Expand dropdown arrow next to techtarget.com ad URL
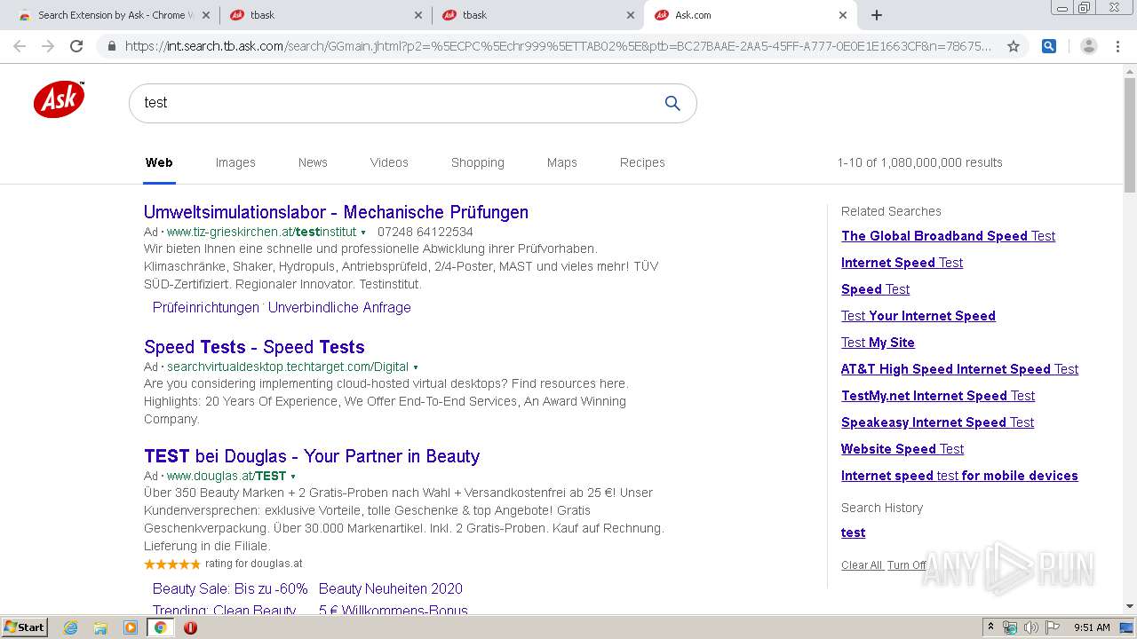 [416, 367]
